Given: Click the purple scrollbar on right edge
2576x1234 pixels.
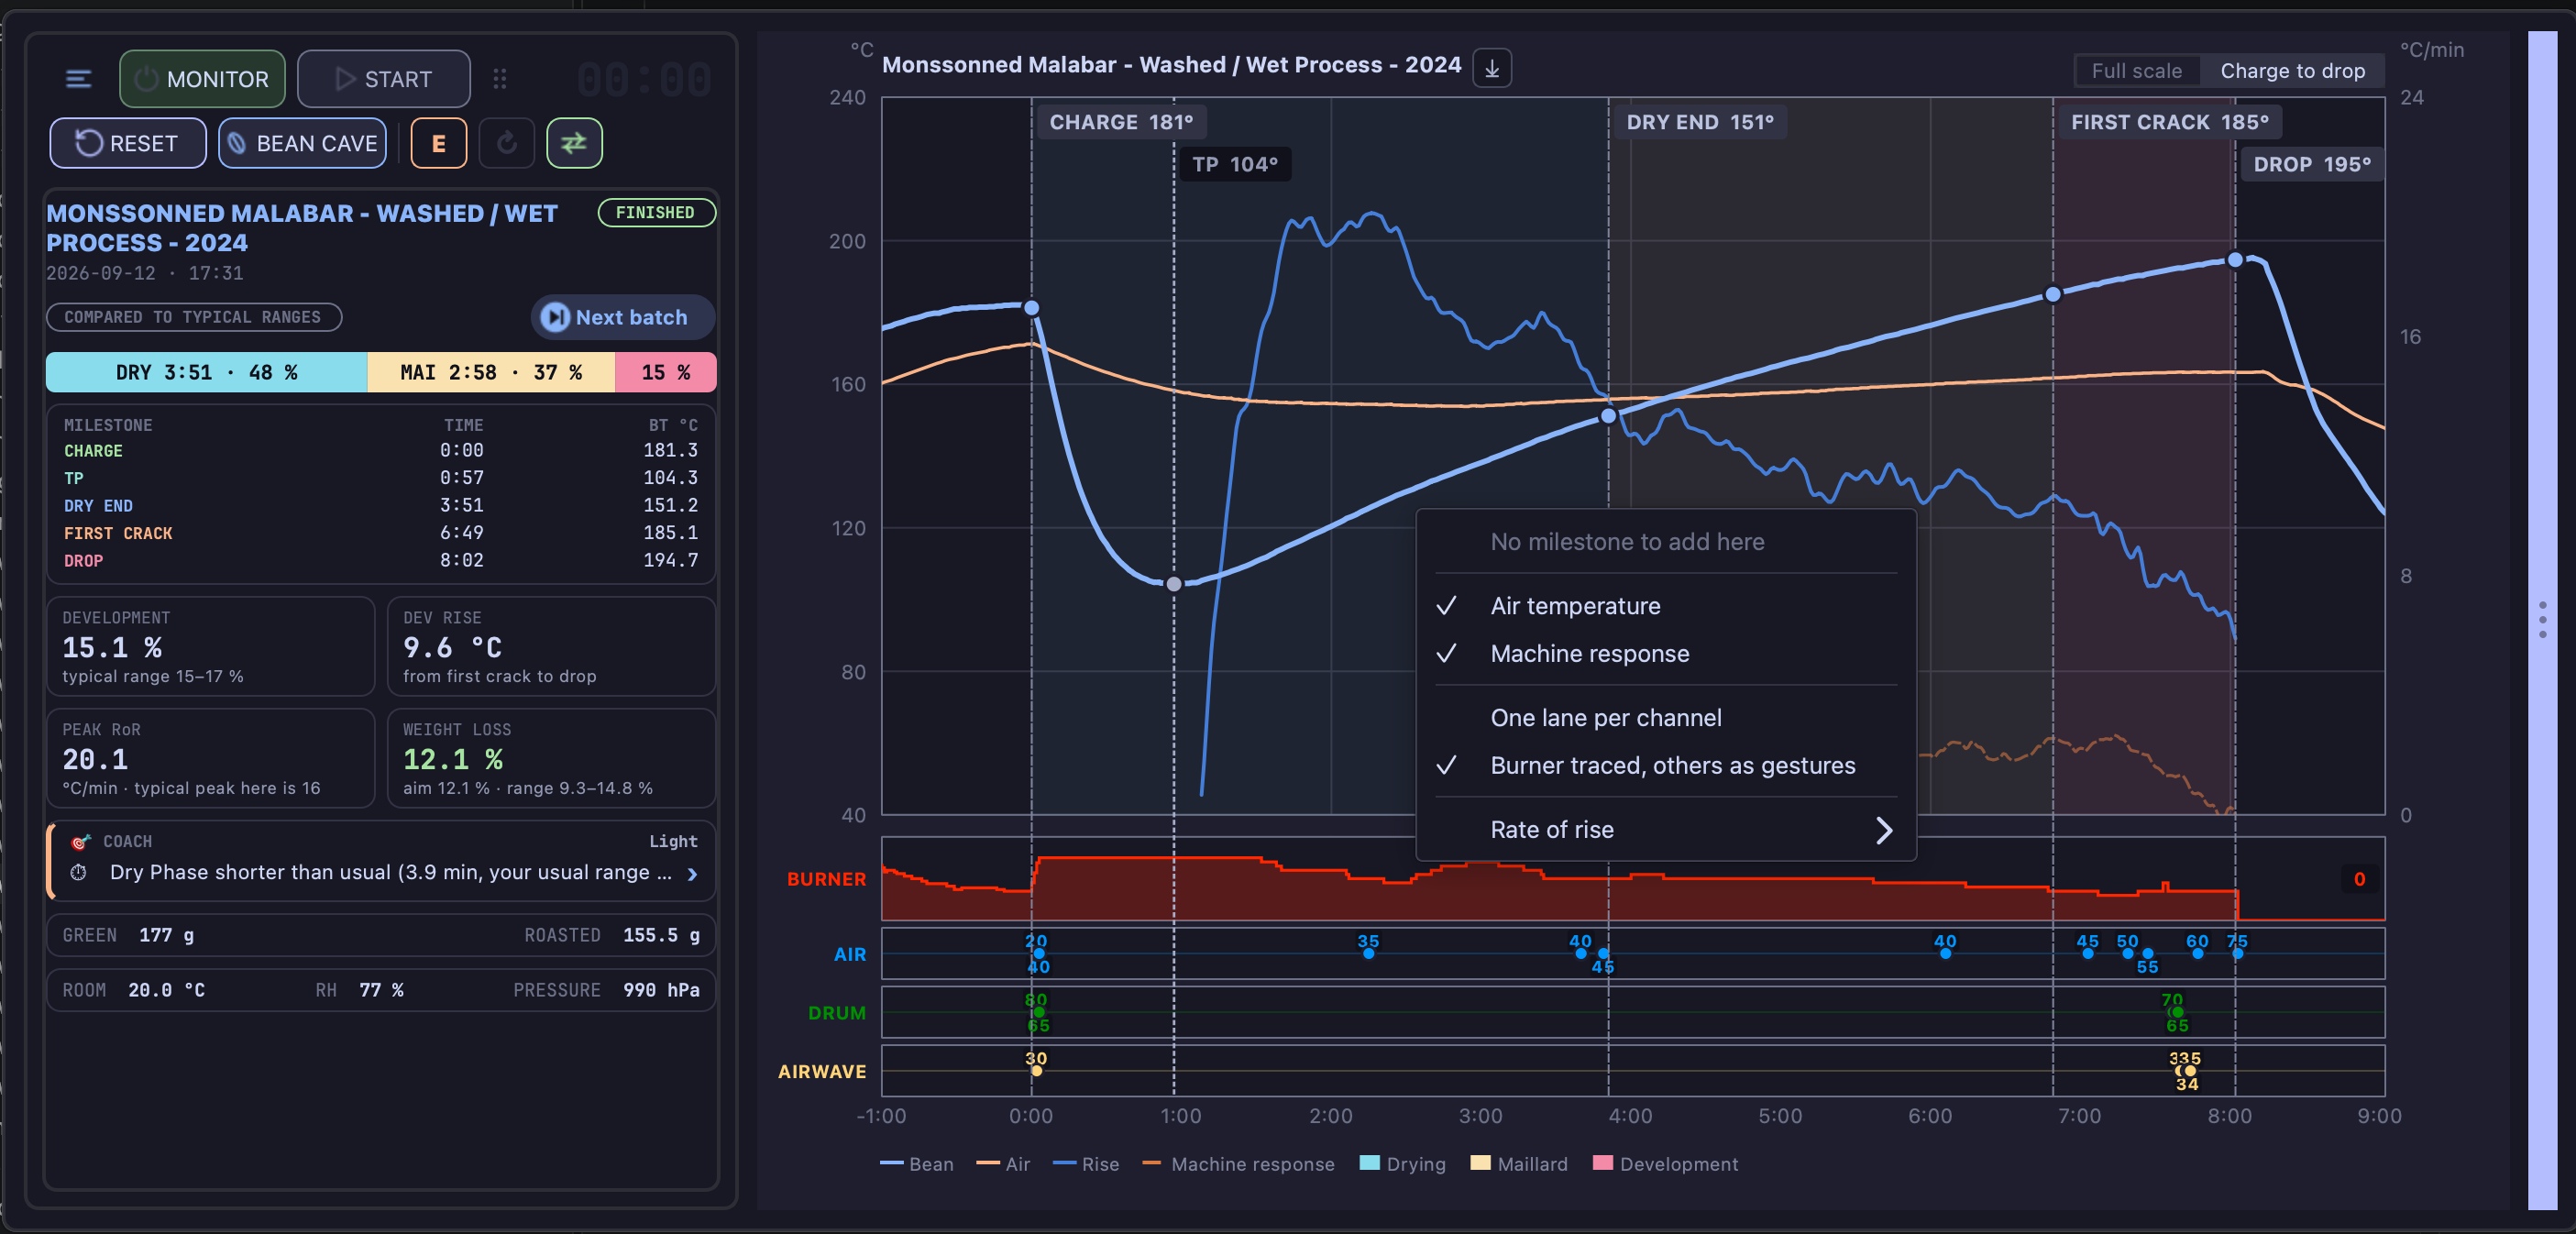Looking at the screenshot, I should tap(2542, 620).
